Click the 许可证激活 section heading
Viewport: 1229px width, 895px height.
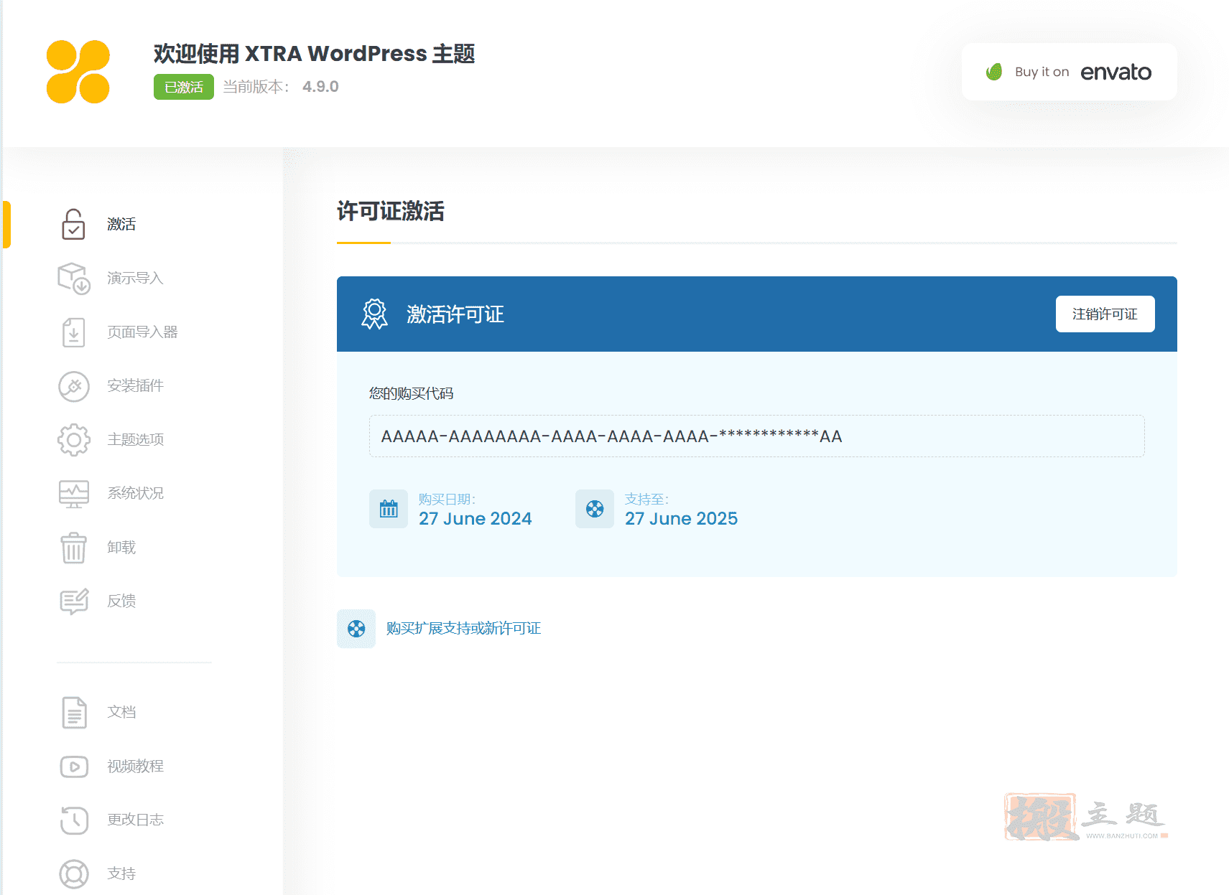(391, 212)
